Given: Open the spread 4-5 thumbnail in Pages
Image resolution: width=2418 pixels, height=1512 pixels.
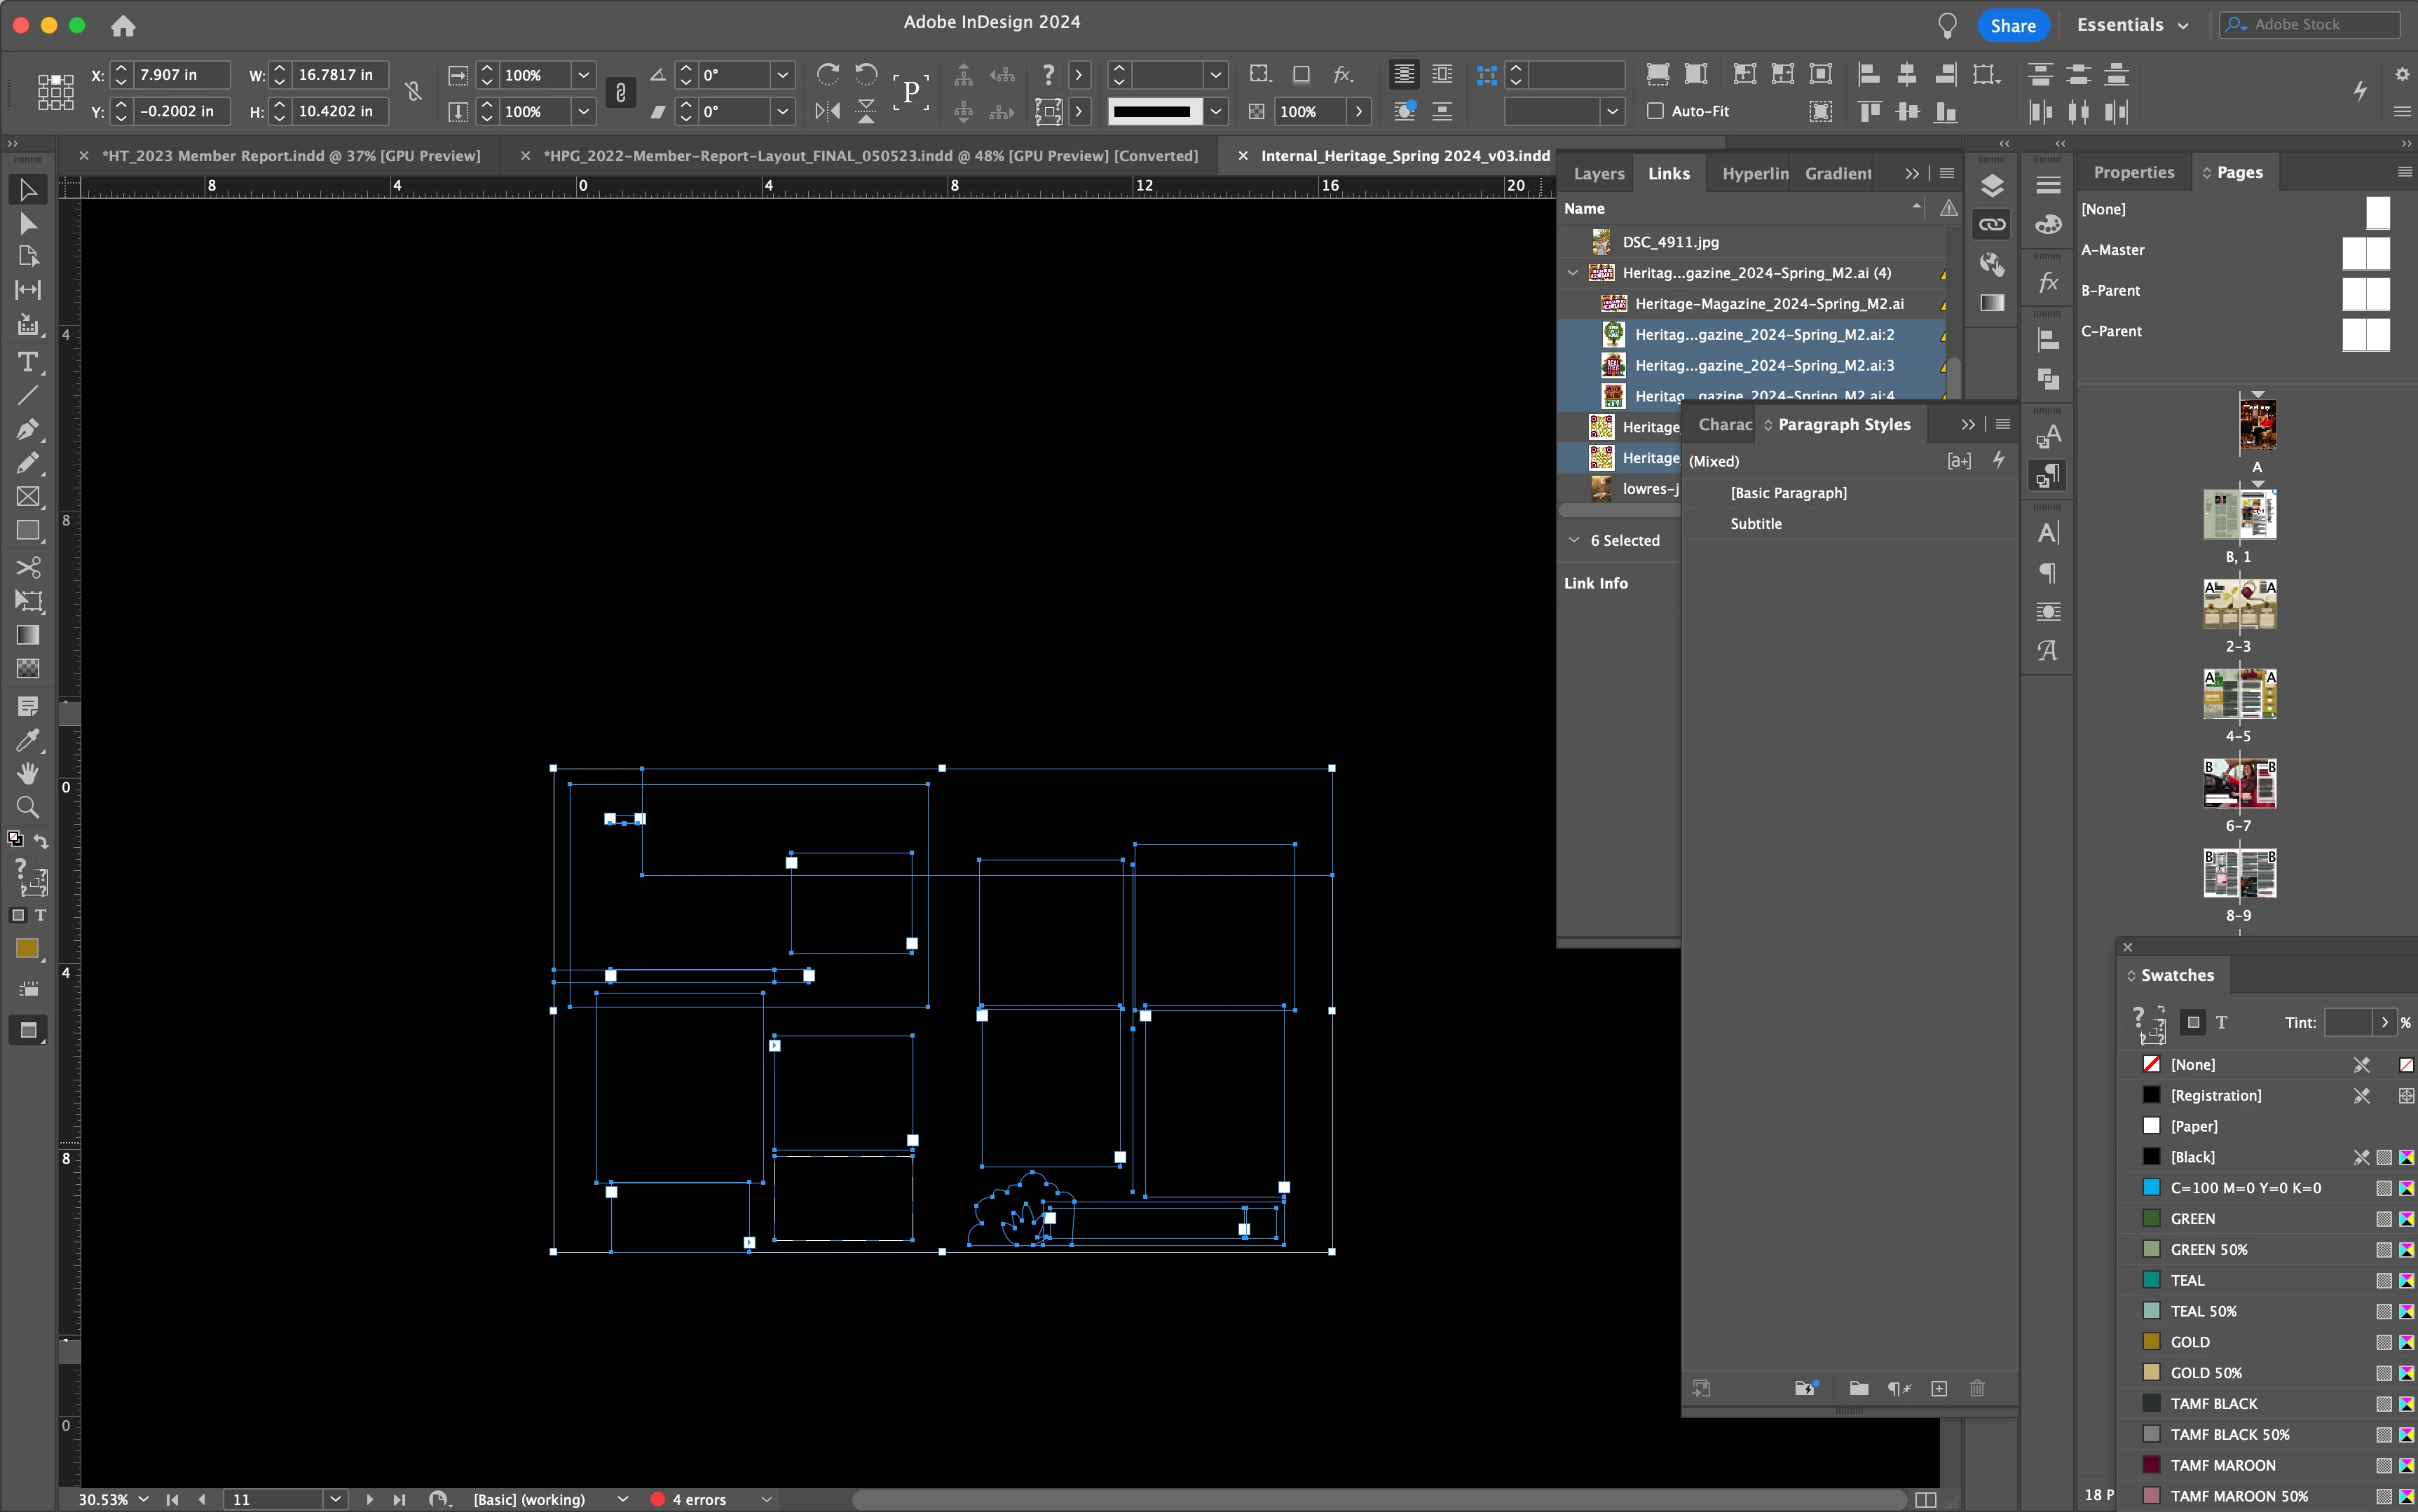Looking at the screenshot, I should coord(2239,694).
